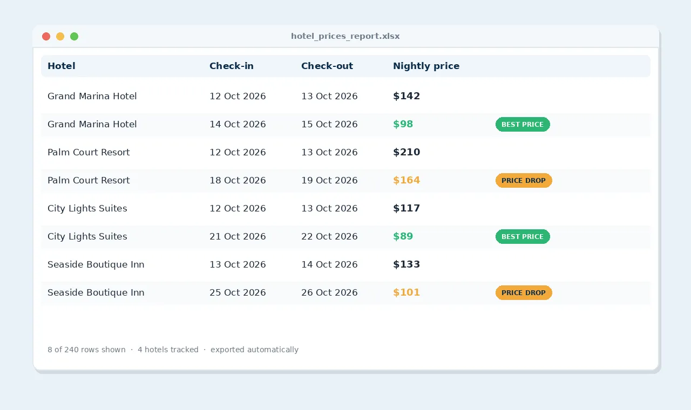
Task: Click the PRICE DROP badge on the $101 row
Action: [524, 292]
